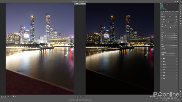Toggle highlight clipping warning in histogram

pos(178,3)
